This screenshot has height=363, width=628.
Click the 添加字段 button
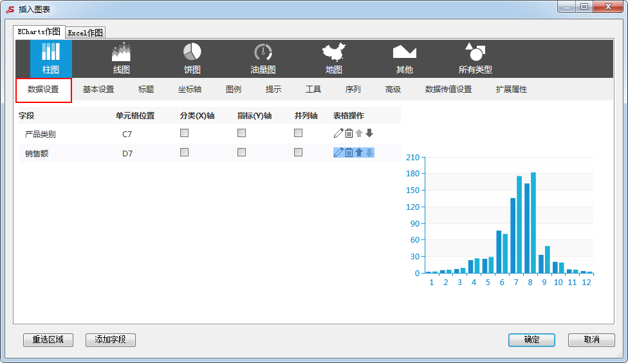coord(111,340)
